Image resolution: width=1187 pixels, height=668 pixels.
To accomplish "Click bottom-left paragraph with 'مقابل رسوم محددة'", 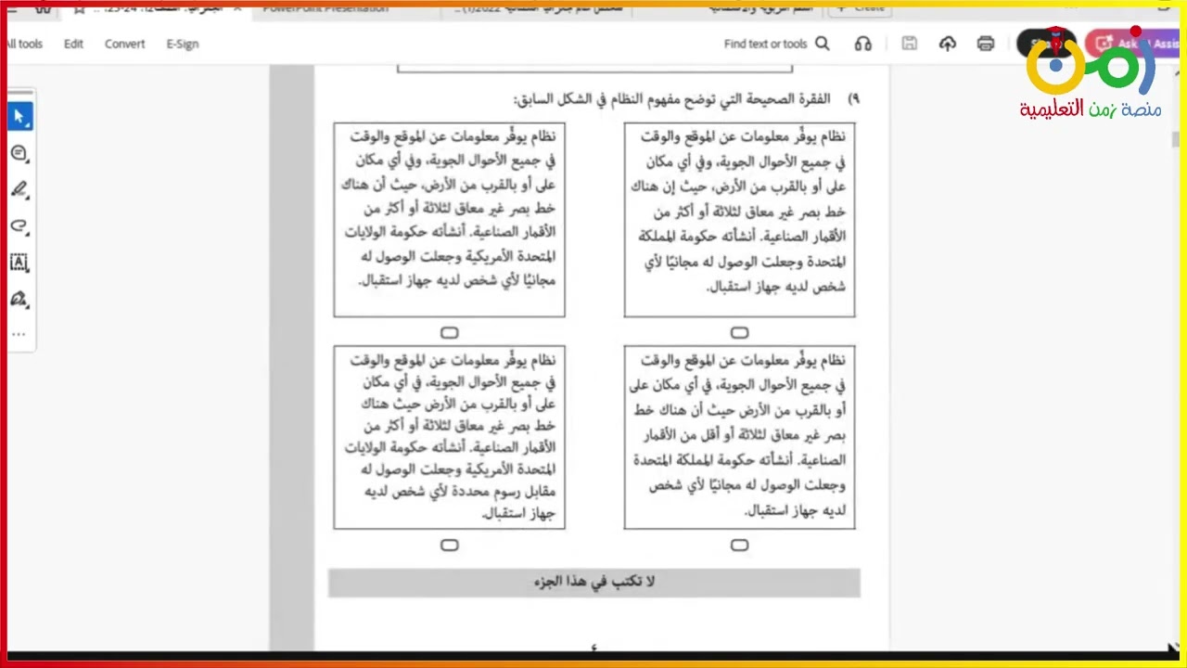I will [450, 437].
